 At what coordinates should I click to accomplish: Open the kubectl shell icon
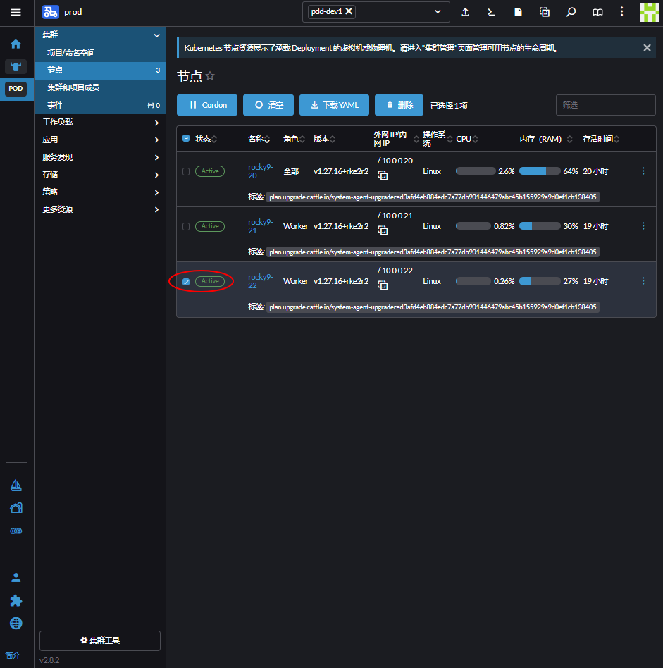click(x=491, y=12)
